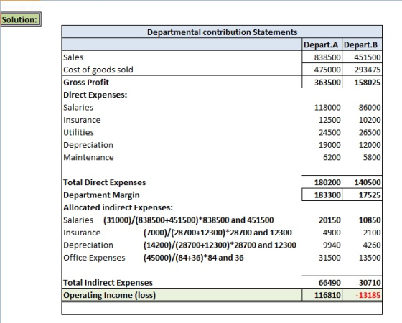402x323 pixels.
Task: Select Department Margin value 17525
Action: (370, 195)
